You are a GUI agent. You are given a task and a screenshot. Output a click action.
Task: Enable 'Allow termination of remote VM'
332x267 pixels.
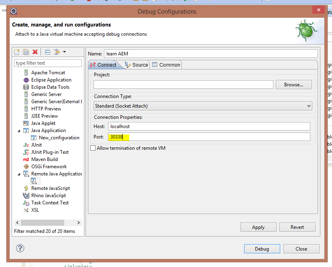(x=93, y=148)
